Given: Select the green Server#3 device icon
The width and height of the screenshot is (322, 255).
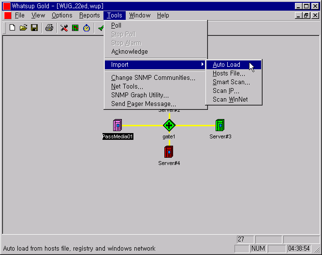Looking at the screenshot, I should point(220,125).
